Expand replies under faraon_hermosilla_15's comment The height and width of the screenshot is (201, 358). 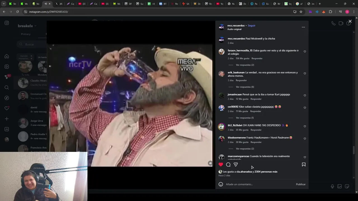tap(245, 65)
